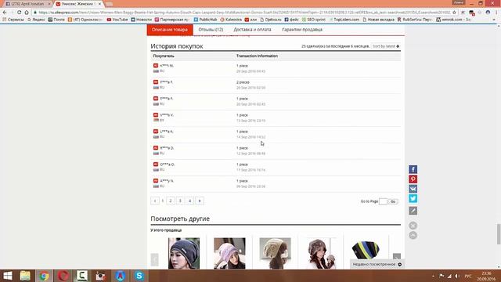Switch to the Facebook browser tab

(27, 4)
